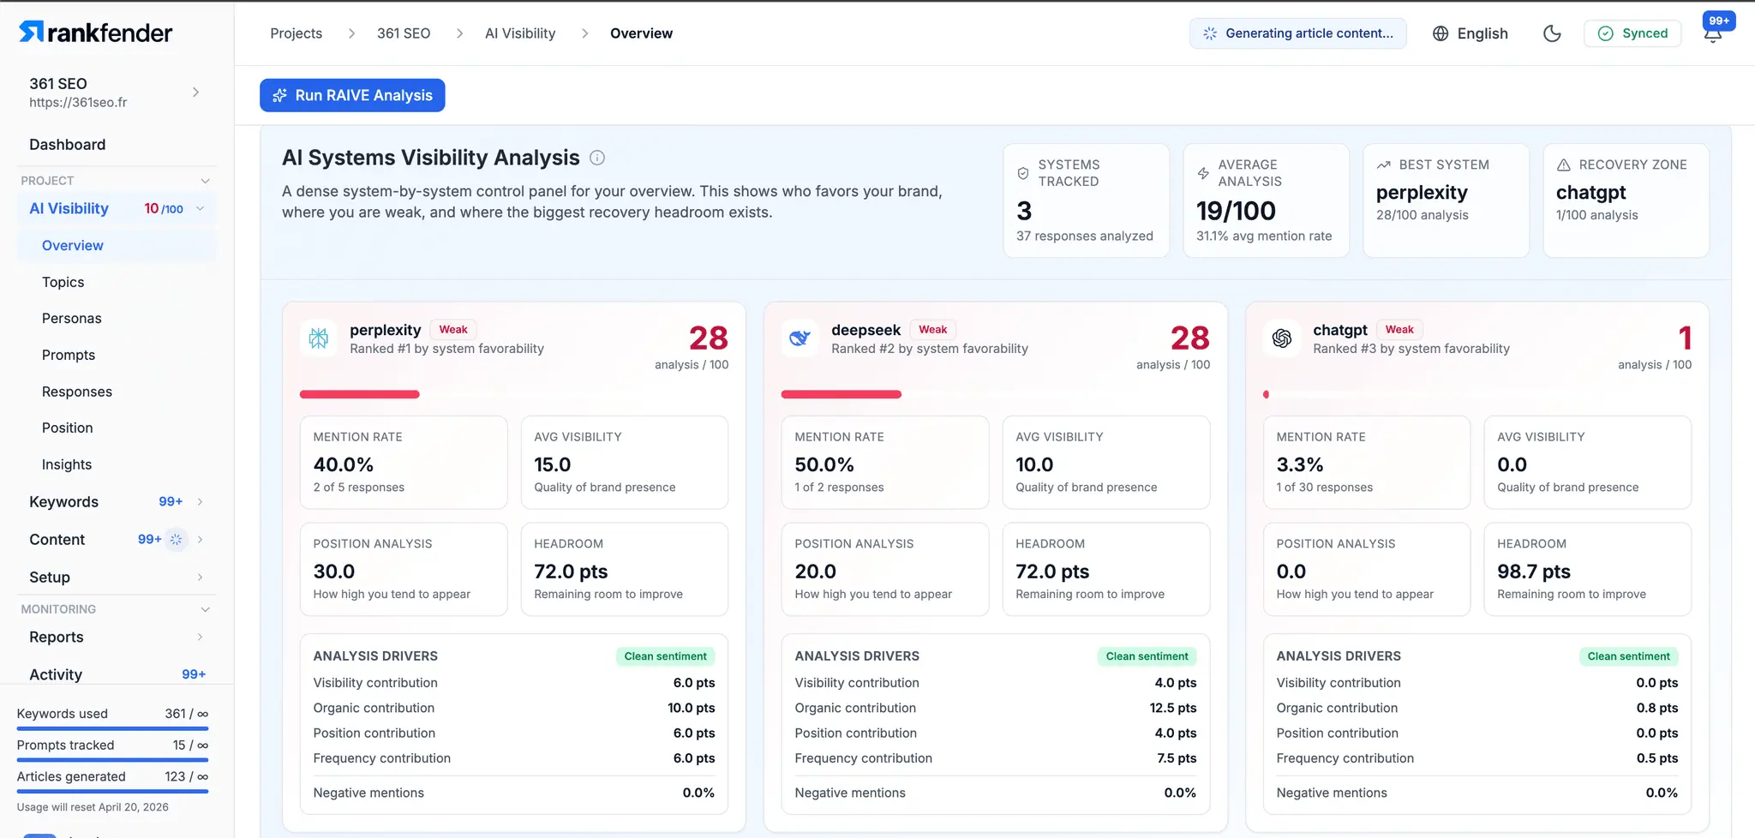Click the chatgpt Weak badge
The width and height of the screenshot is (1755, 838).
click(x=1399, y=330)
